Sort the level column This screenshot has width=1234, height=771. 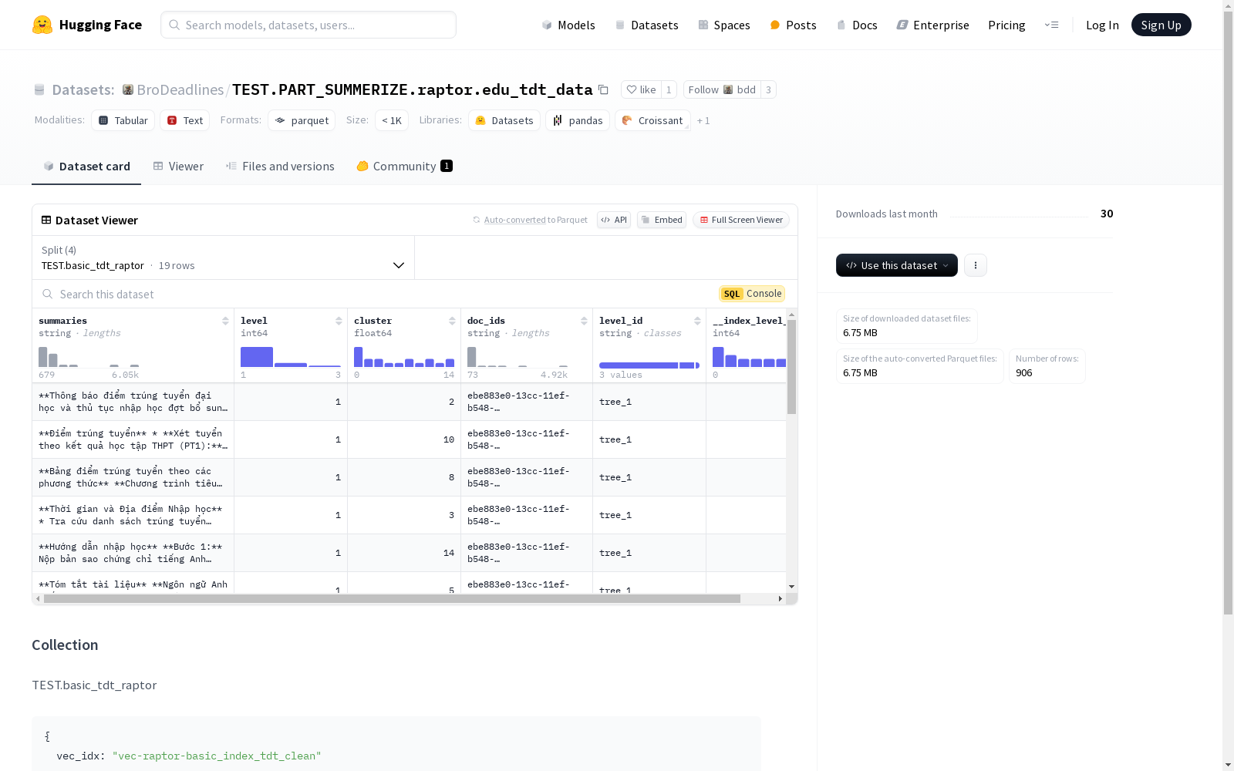(339, 321)
